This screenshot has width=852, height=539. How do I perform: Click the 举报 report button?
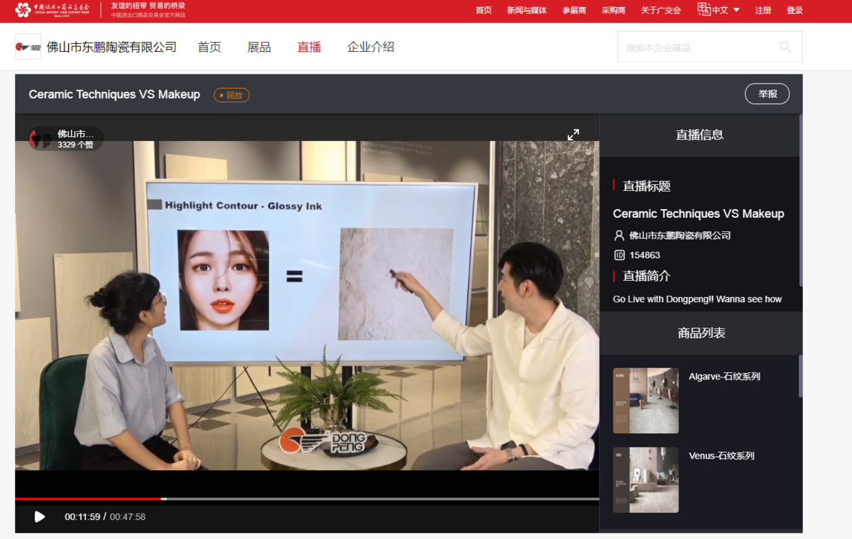click(768, 94)
